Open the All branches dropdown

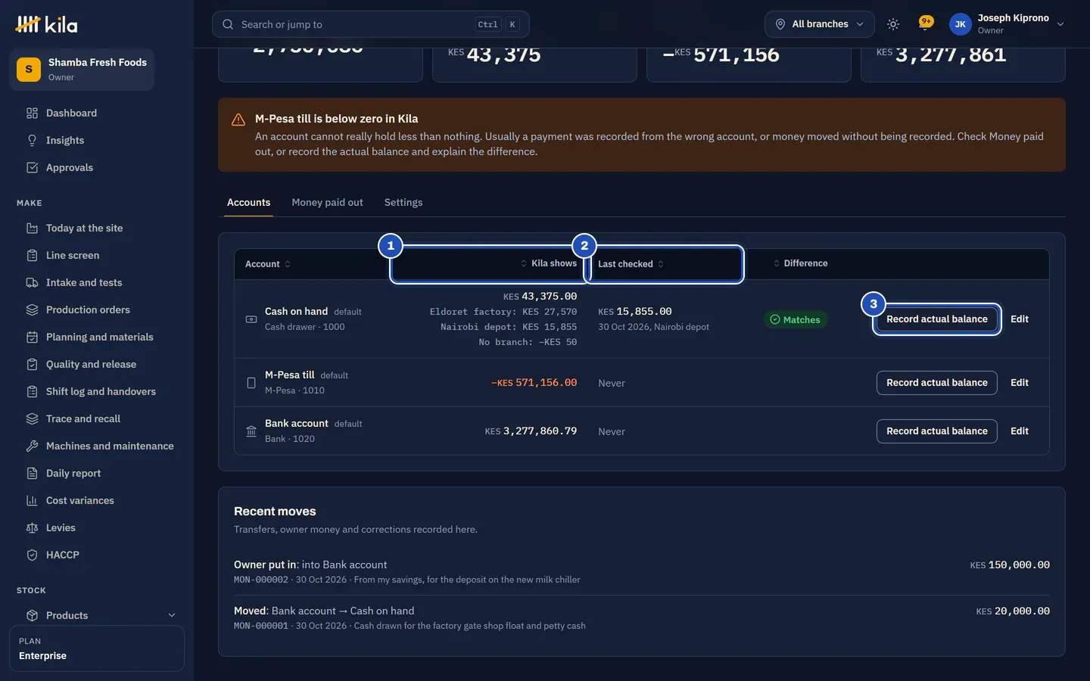pyautogui.click(x=820, y=24)
